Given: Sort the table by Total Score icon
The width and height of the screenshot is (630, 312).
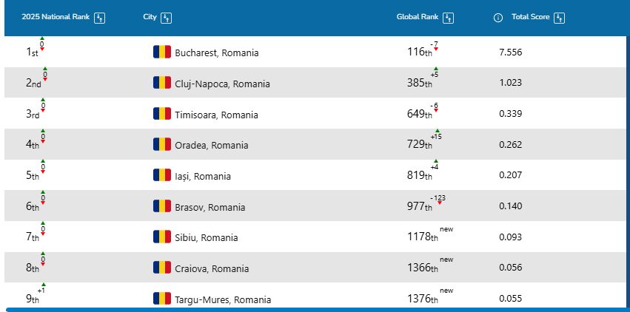Looking at the screenshot, I should (560, 18).
